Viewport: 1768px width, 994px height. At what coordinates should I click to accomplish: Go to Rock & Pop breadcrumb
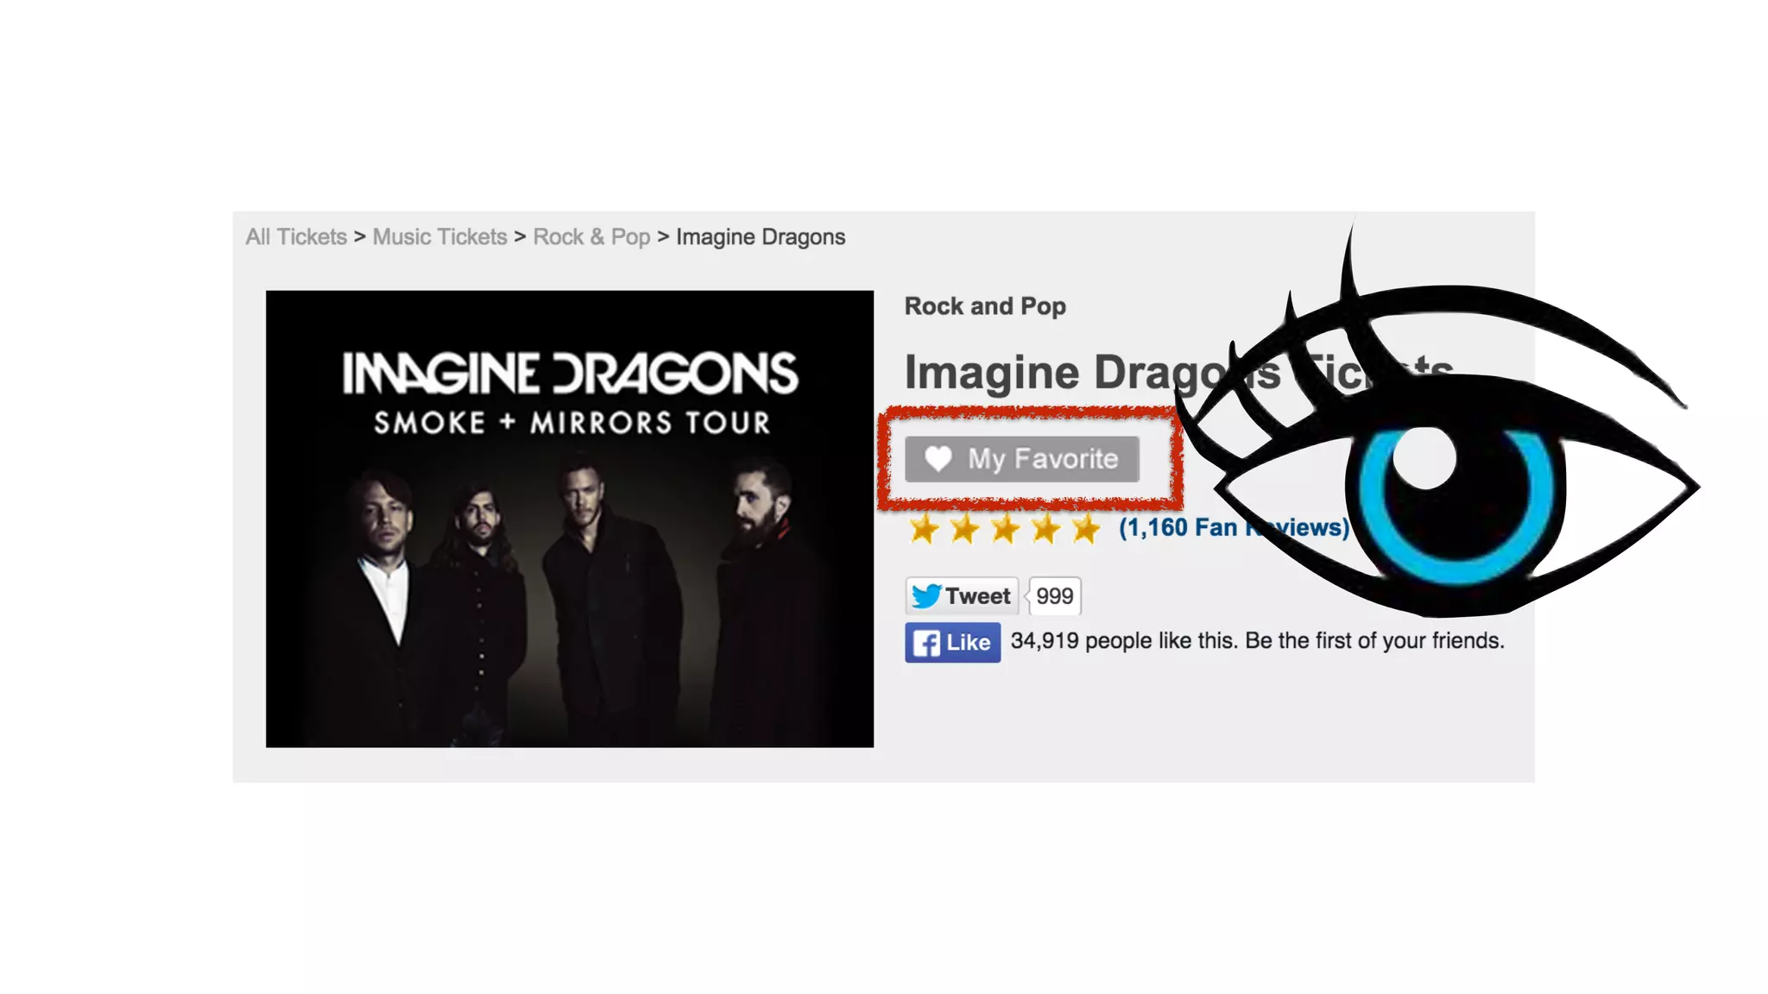pyautogui.click(x=591, y=236)
